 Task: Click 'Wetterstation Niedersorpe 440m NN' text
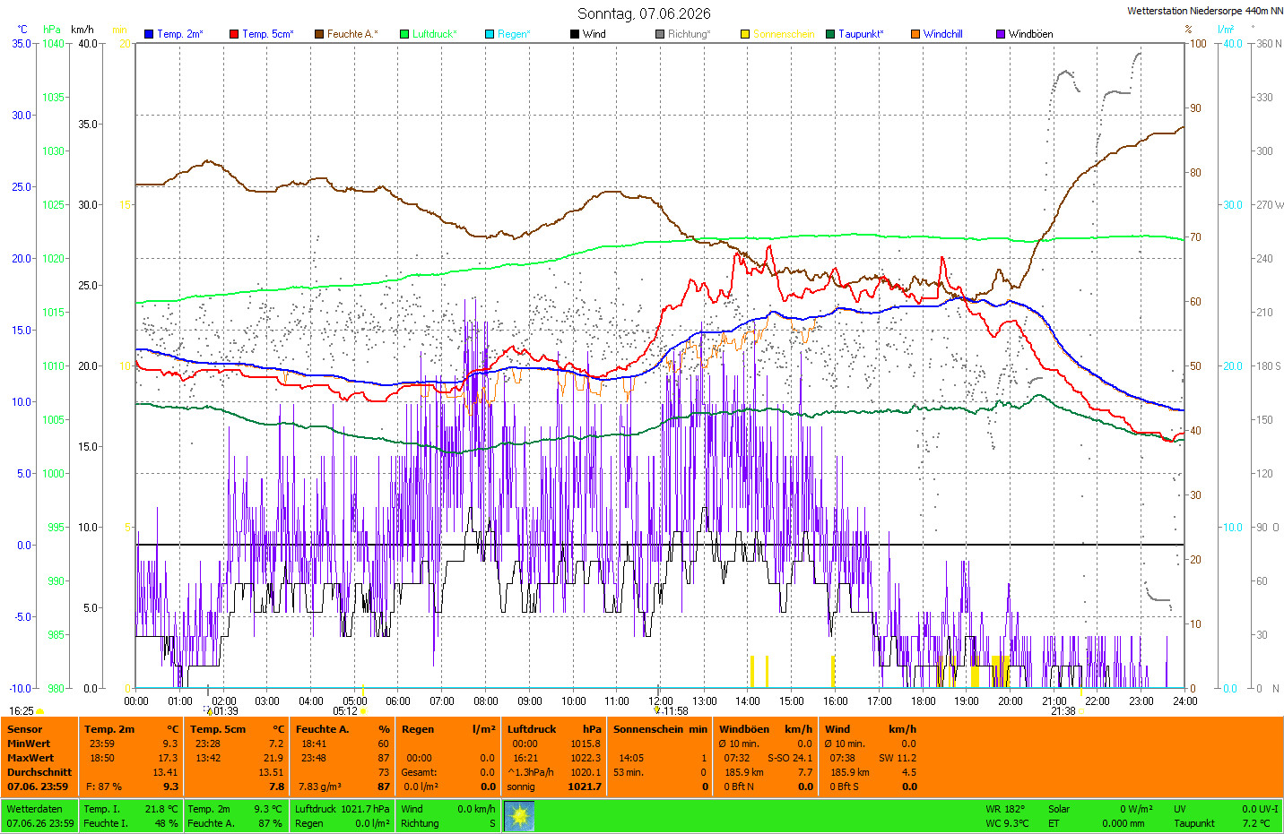[x=1205, y=11]
